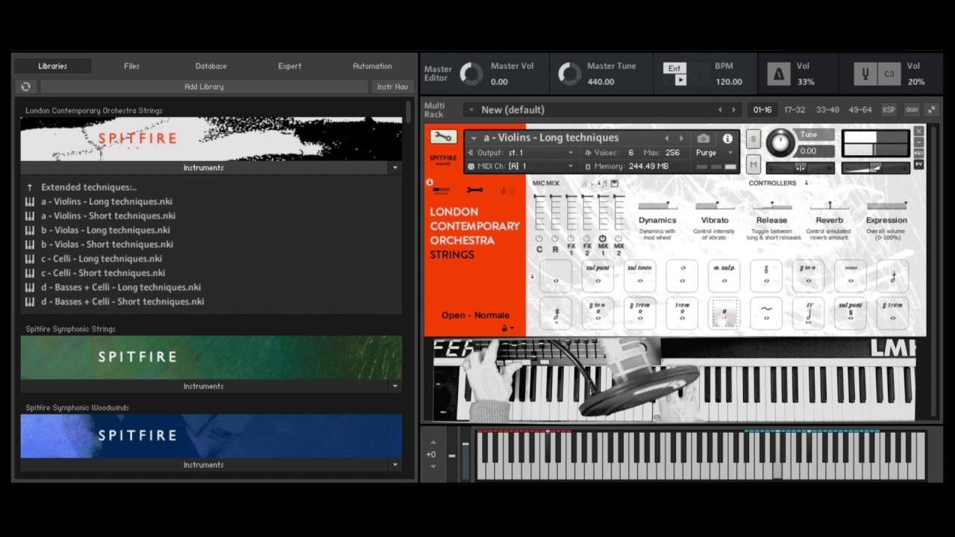The width and height of the screenshot is (955, 537).
Task: Click the tuning fork icon
Action: 866,74
